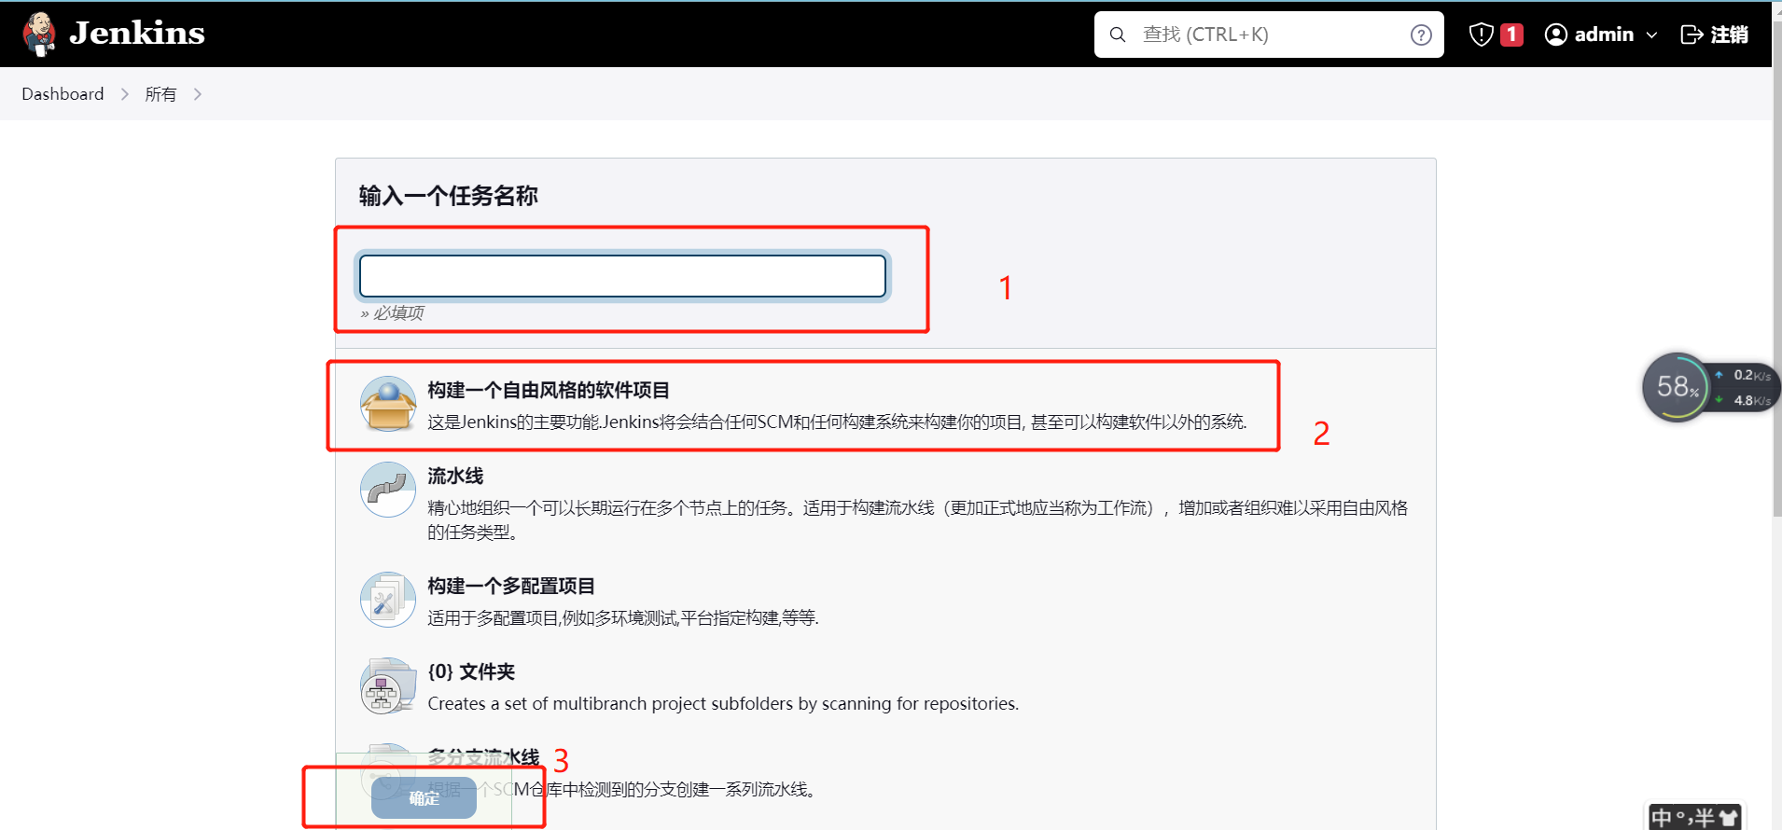Click the 适用于多配置项目 description text
1782x830 pixels.
[623, 618]
